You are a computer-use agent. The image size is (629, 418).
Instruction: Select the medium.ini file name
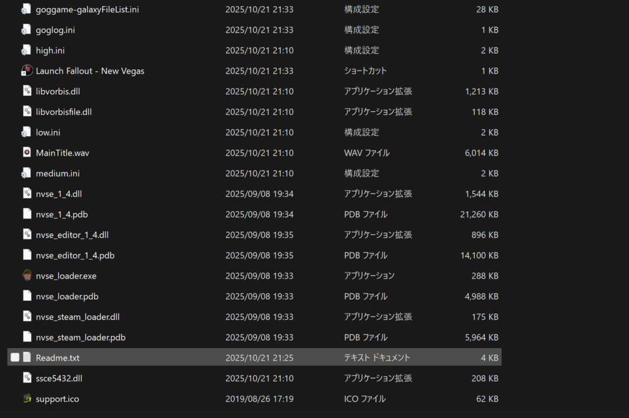pyautogui.click(x=58, y=173)
